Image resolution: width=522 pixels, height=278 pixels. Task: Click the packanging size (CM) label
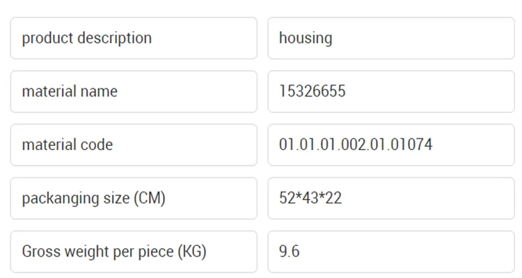133,199
